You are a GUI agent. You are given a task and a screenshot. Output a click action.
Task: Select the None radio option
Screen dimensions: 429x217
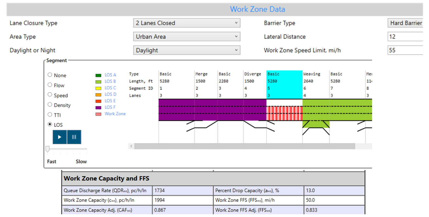pos(50,75)
